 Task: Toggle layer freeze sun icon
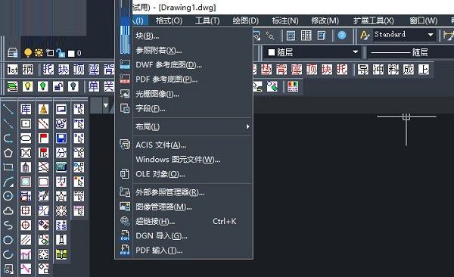(x=39, y=53)
